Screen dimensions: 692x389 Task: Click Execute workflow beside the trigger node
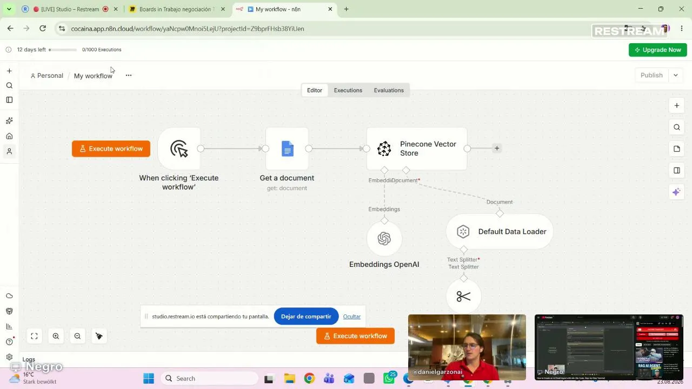pyautogui.click(x=111, y=149)
